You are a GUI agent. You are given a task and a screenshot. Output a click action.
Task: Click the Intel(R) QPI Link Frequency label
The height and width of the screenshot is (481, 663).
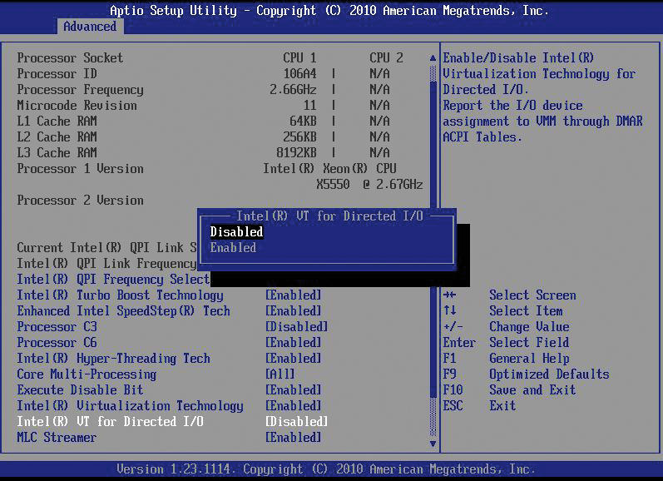(x=106, y=263)
